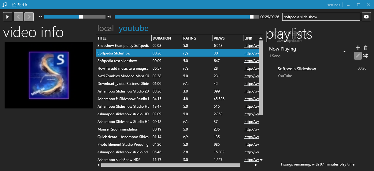Image resolution: width=374 pixels, height=171 pixels.
Task: Sort by the VIEWS column header
Action: click(x=228, y=38)
